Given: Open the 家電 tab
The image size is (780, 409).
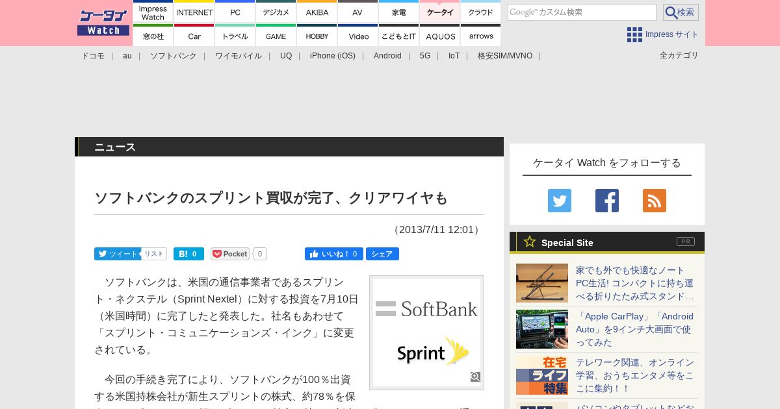Looking at the screenshot, I should (398, 12).
